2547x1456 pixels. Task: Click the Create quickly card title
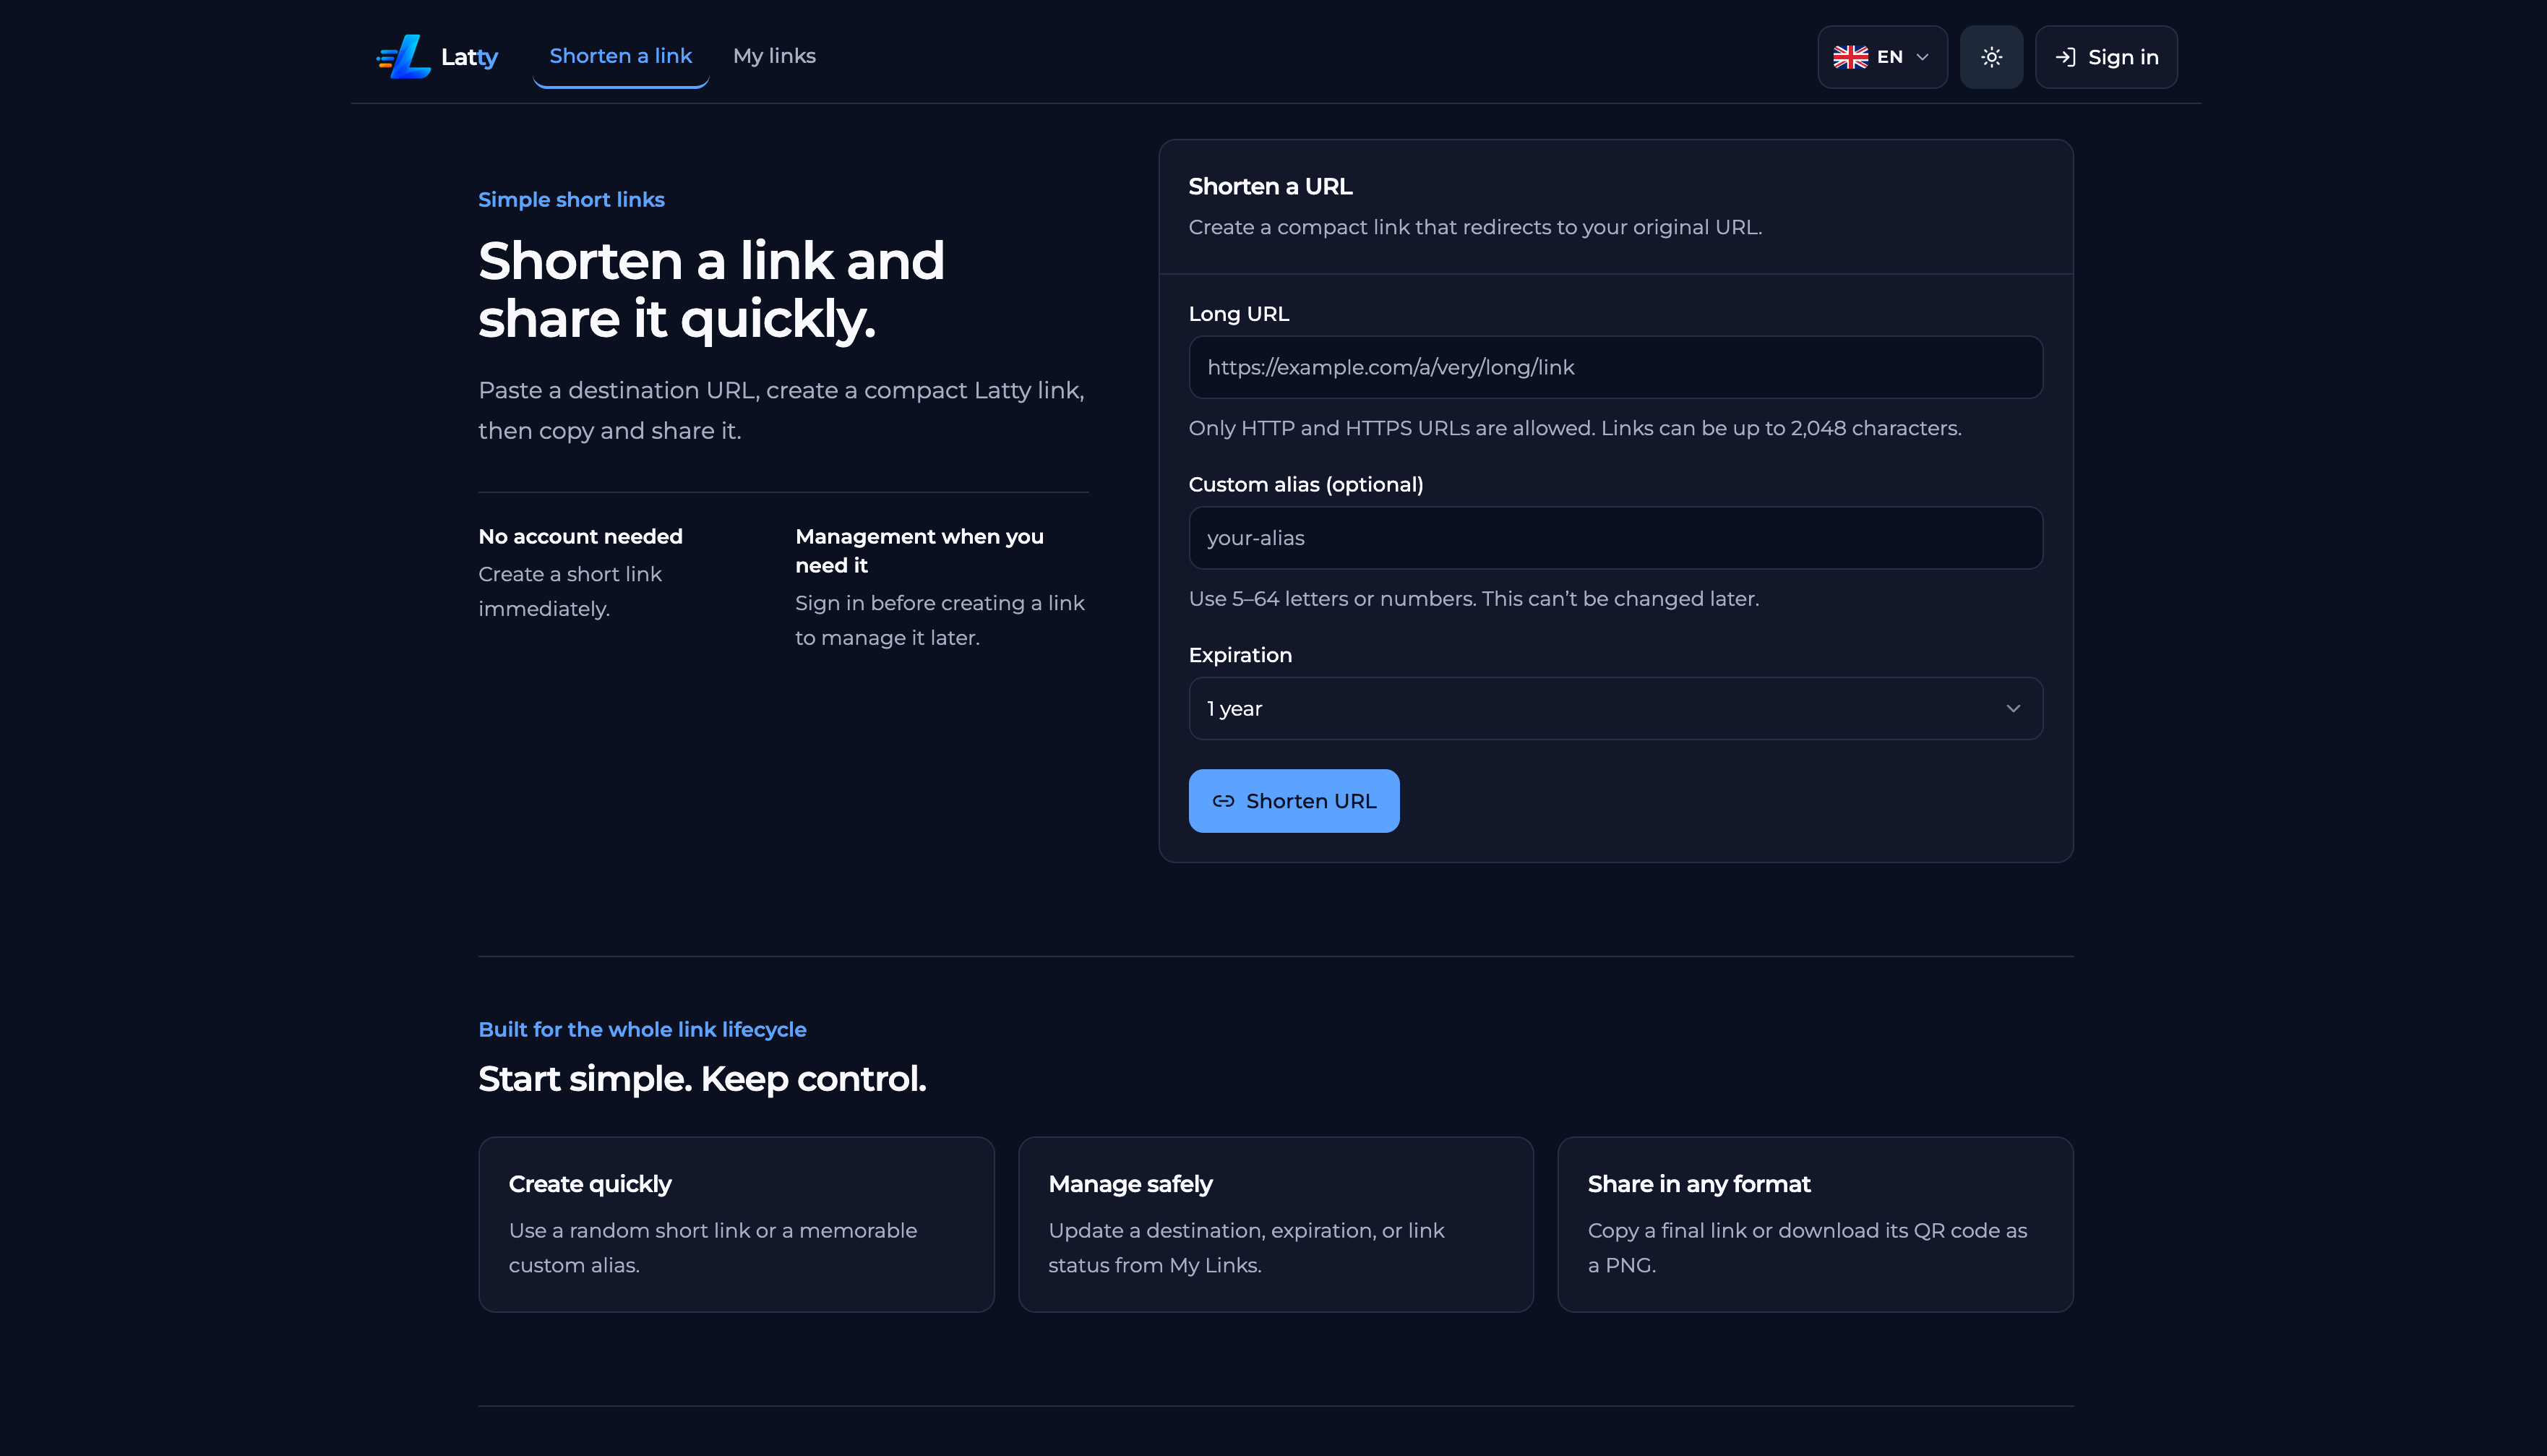[x=590, y=1184]
